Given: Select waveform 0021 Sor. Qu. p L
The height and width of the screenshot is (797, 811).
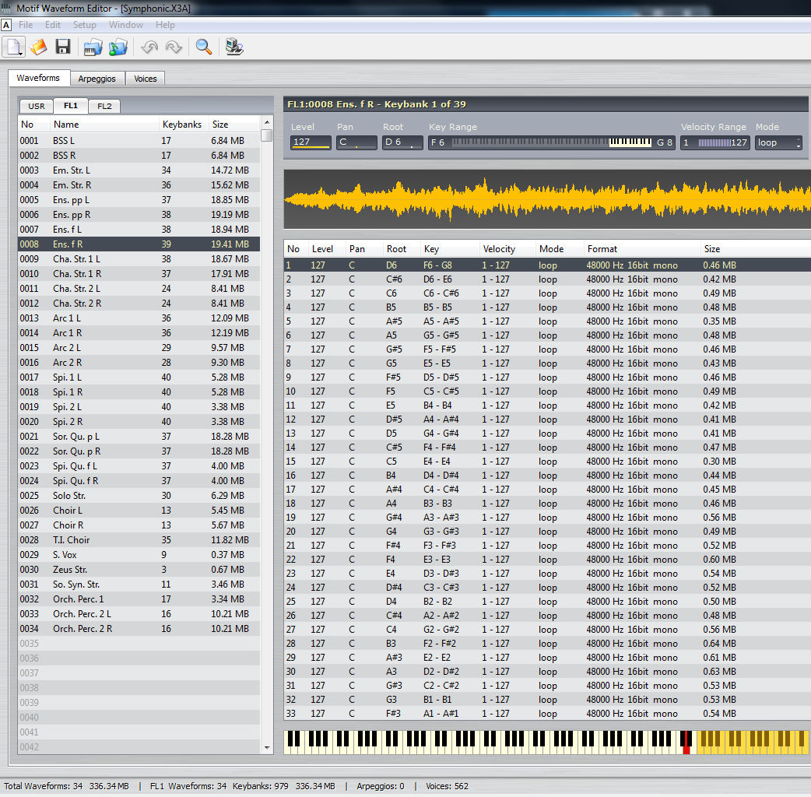Looking at the screenshot, I should tap(139, 437).
